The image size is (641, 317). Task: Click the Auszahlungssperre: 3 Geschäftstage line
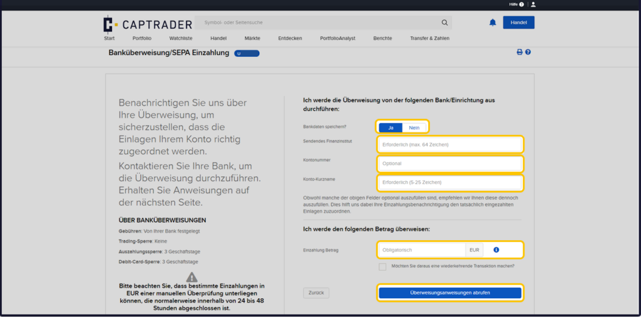pos(160,251)
